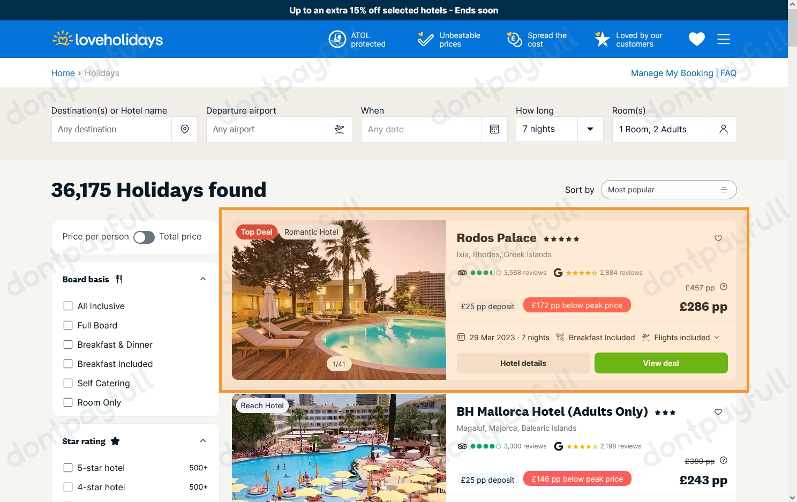Click the airplane icon next to departure airport
The image size is (797, 502).
tap(340, 129)
